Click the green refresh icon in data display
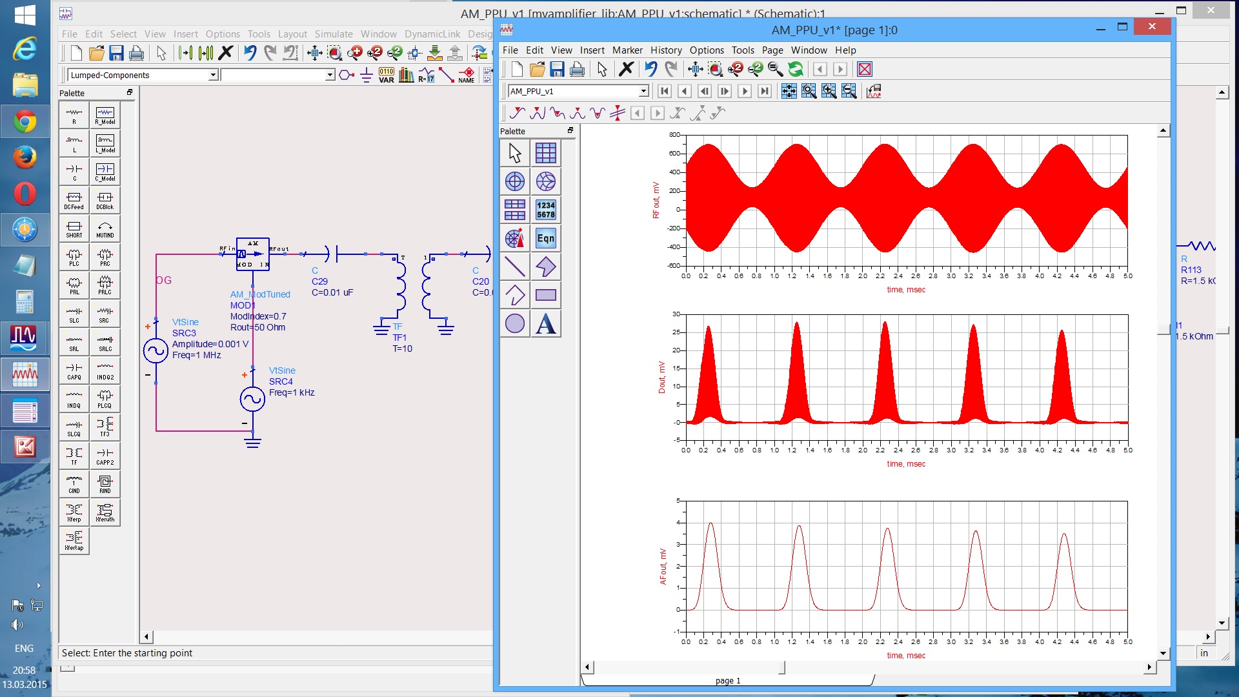Screen dimensions: 1239x697 pos(796,69)
